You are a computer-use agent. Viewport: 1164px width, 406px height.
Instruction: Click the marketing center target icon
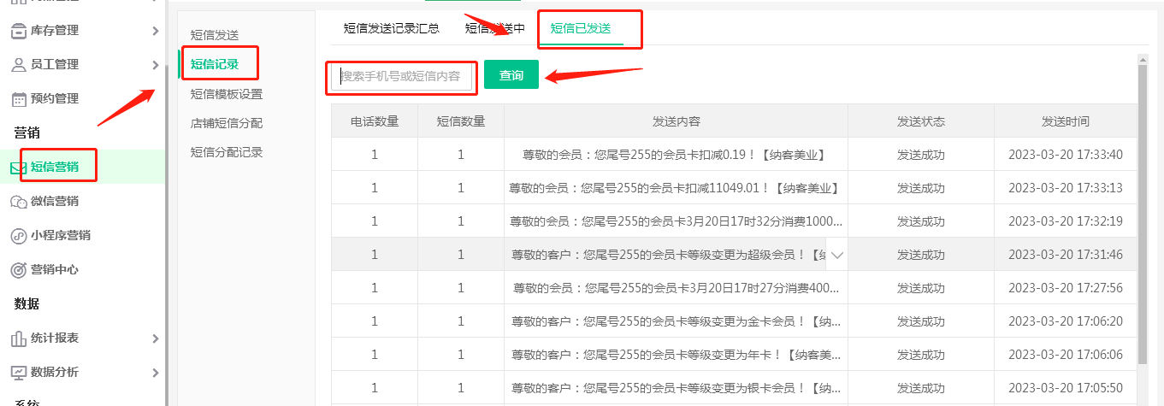(18, 270)
